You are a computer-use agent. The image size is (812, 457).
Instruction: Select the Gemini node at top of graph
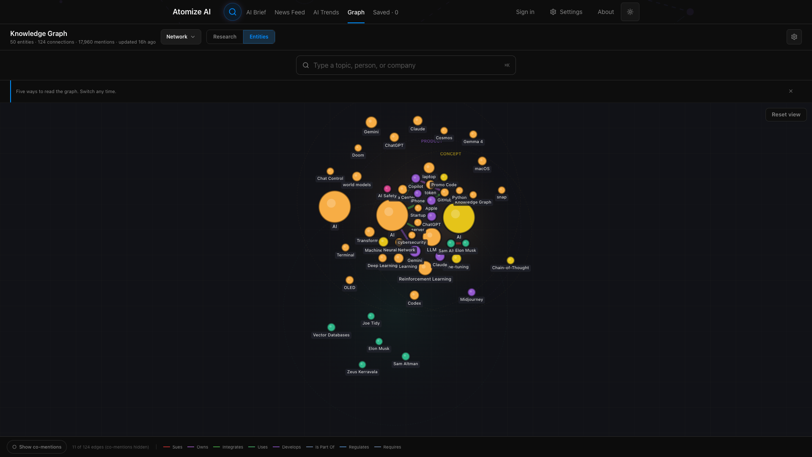(x=371, y=122)
